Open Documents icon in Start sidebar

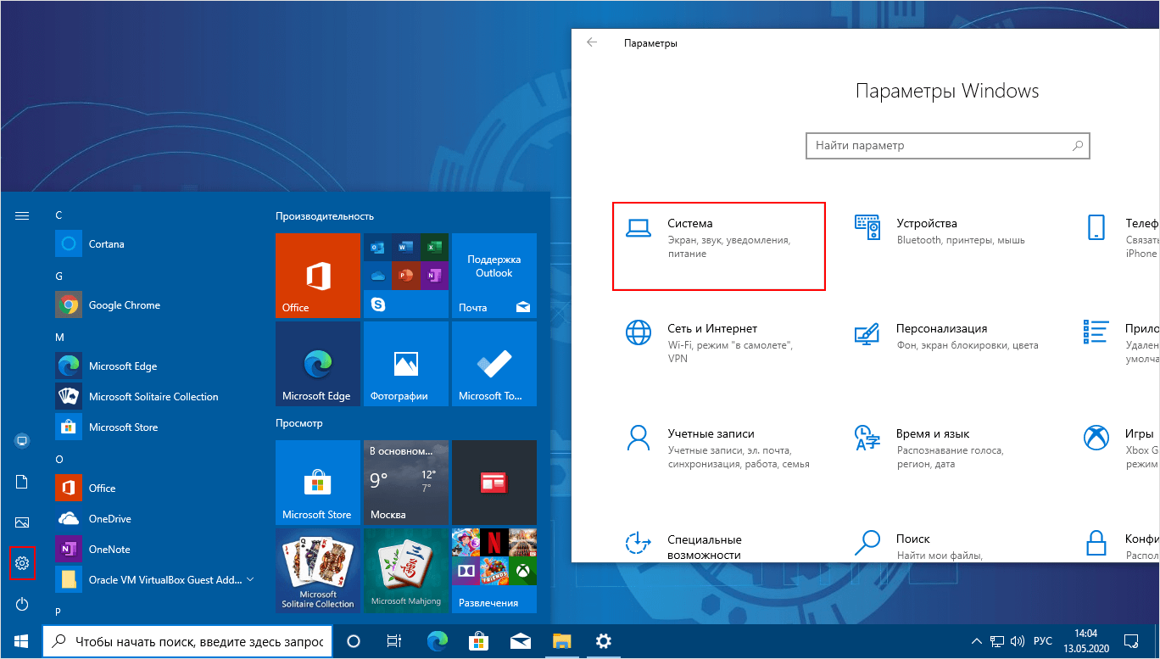22,482
